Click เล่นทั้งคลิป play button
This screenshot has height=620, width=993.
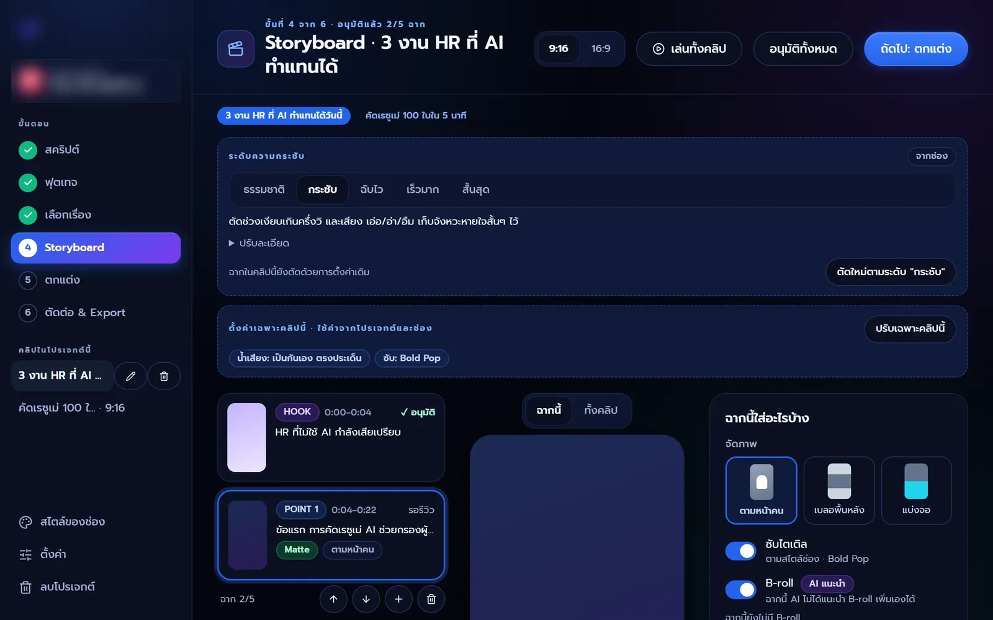(689, 48)
